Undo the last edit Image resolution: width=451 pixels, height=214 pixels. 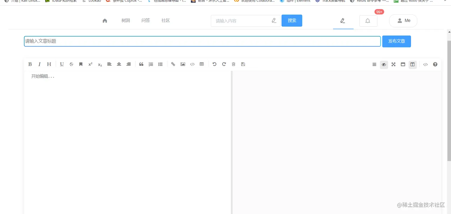(x=214, y=64)
